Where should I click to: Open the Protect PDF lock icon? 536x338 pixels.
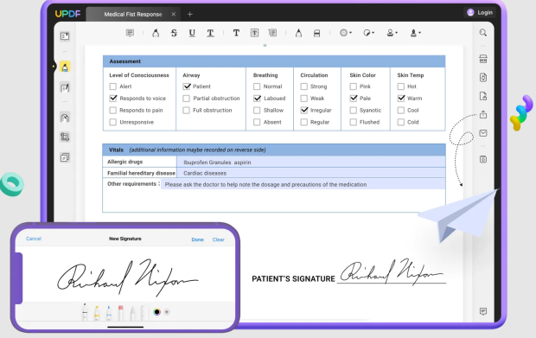pos(483,96)
